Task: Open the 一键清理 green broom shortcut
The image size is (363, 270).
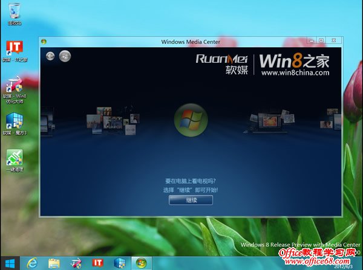Action: (15, 161)
